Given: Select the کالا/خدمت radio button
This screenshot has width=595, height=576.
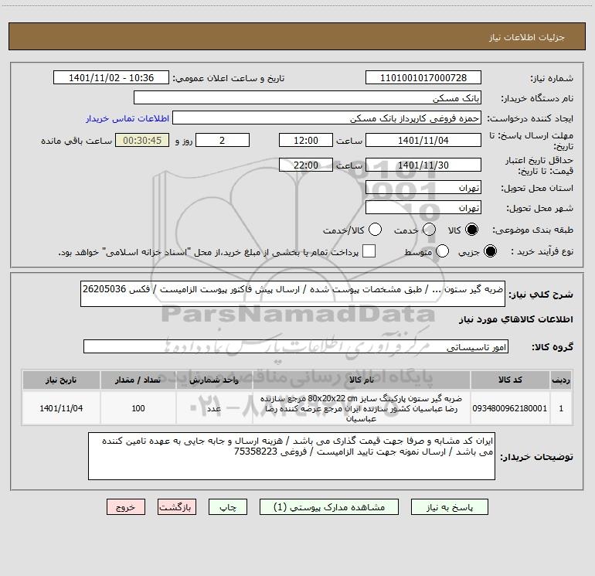Looking at the screenshot, I should click(x=376, y=230).
